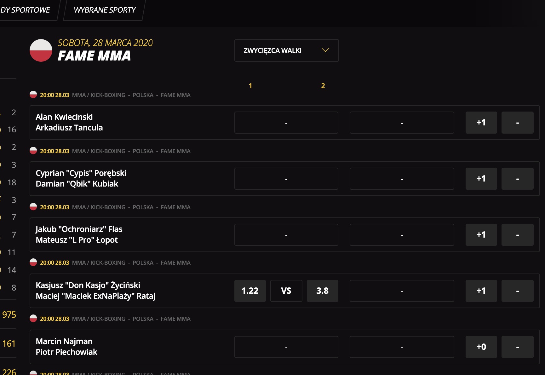The width and height of the screenshot is (545, 375).
Task: Open the Marcin Najman vs Piotr Piechowiak match
Action: (66, 347)
